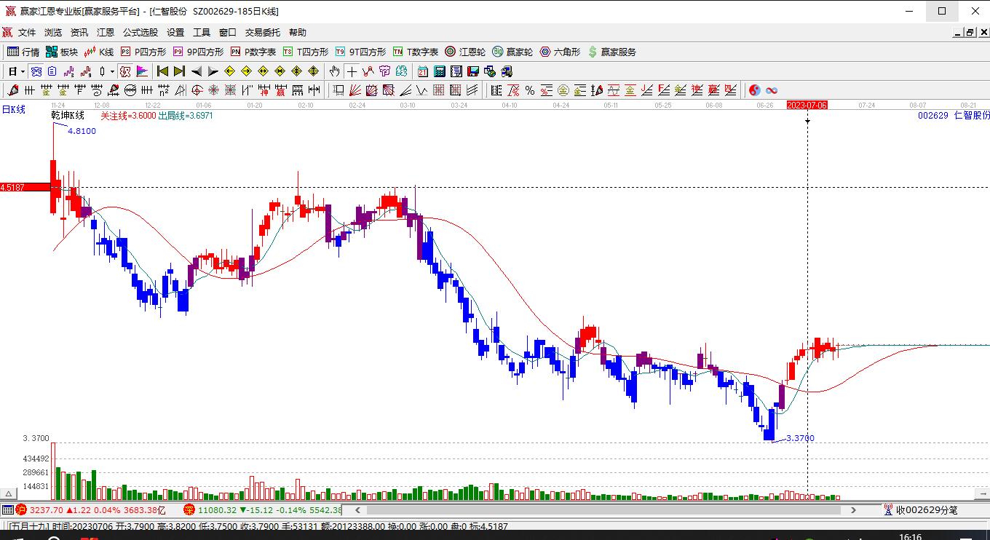Open the 9P四方形 tool
The width and height of the screenshot is (990, 540).
click(x=198, y=52)
